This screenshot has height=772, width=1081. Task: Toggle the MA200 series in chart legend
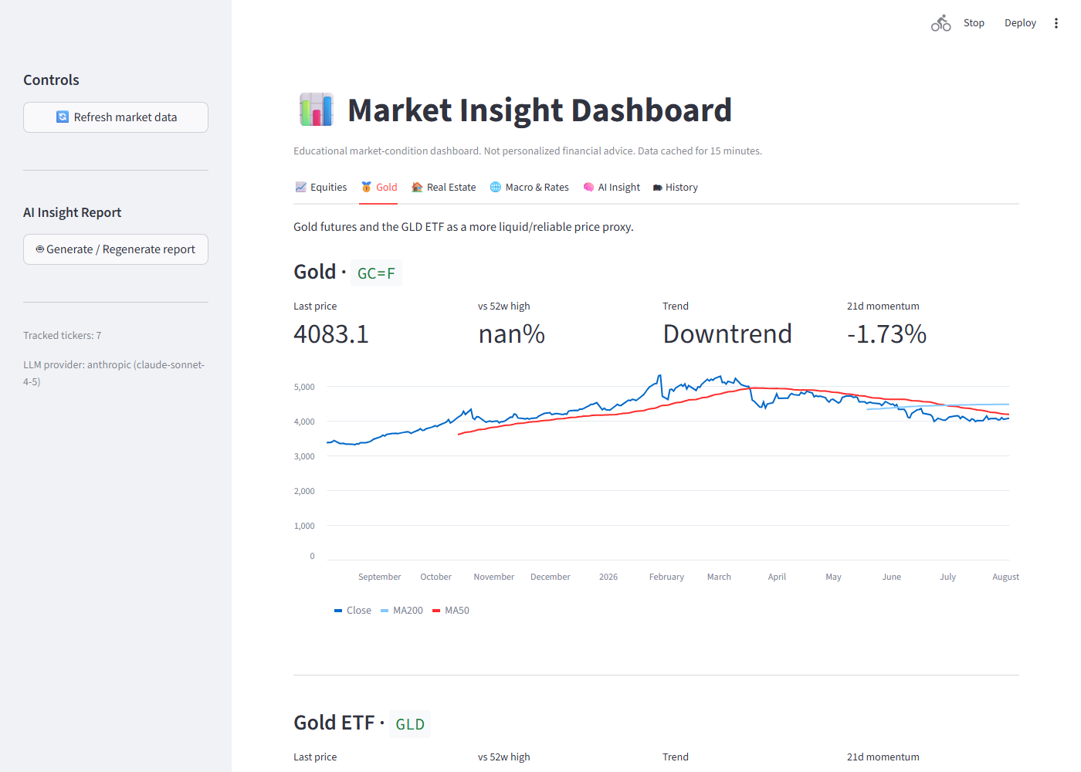pos(402,611)
